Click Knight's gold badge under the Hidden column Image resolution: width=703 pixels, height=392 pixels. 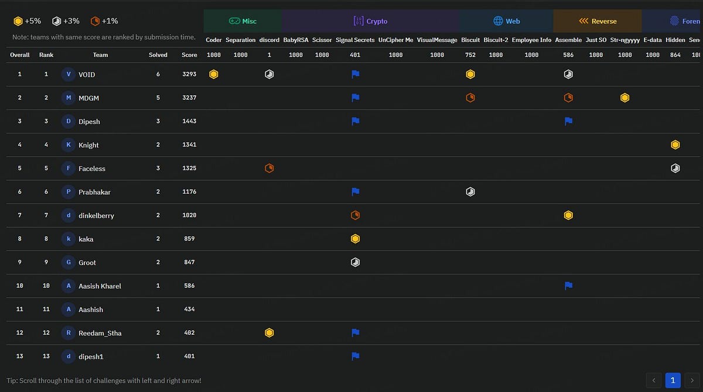[x=675, y=145]
